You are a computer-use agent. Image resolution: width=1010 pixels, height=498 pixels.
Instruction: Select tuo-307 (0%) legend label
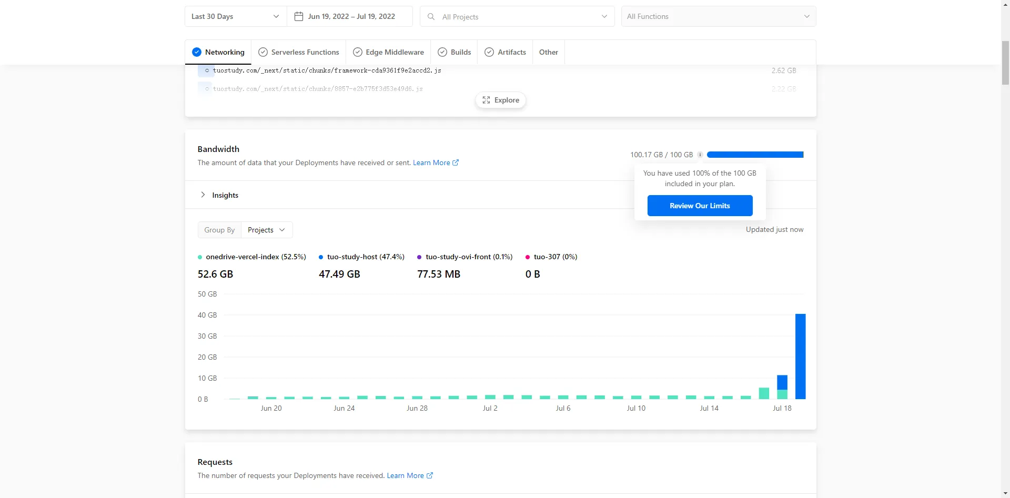coord(555,257)
